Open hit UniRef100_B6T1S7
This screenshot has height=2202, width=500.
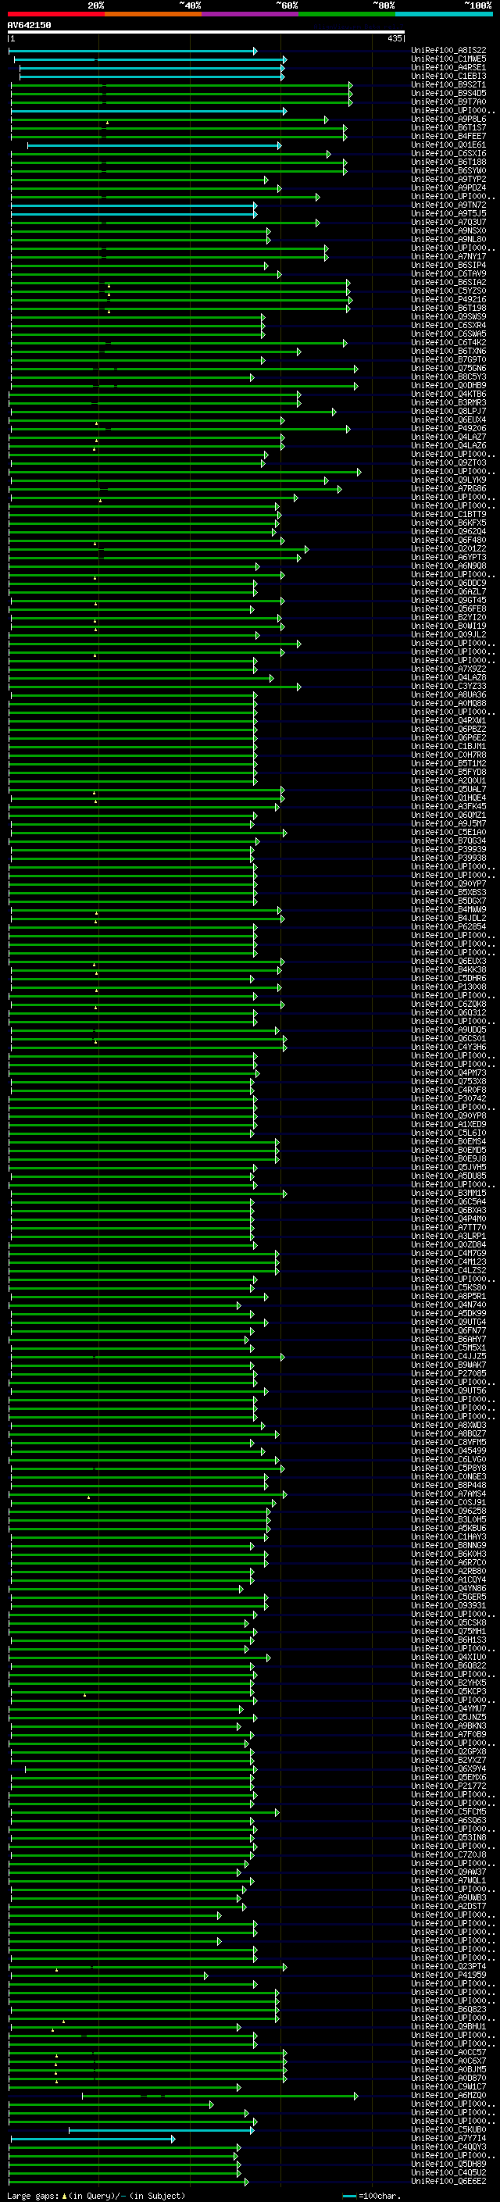pos(448,128)
